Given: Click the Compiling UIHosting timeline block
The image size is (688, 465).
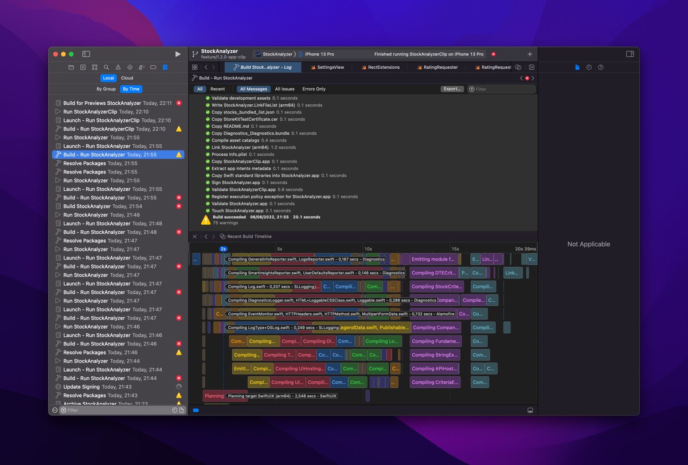Looking at the screenshot, I should pos(300,369).
